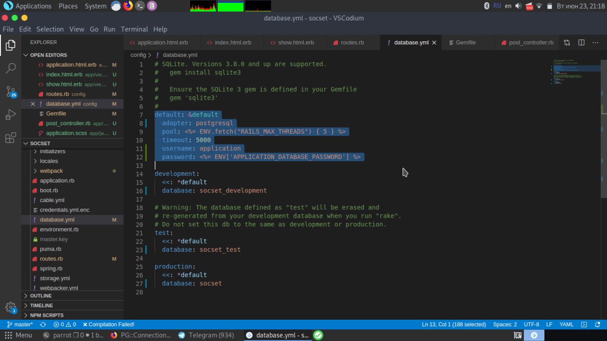Click the clipboard tray icon
Viewport: 607px width, 341px height.
click(549, 6)
